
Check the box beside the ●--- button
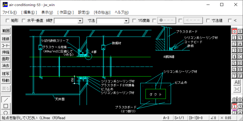click(x=154, y=20)
